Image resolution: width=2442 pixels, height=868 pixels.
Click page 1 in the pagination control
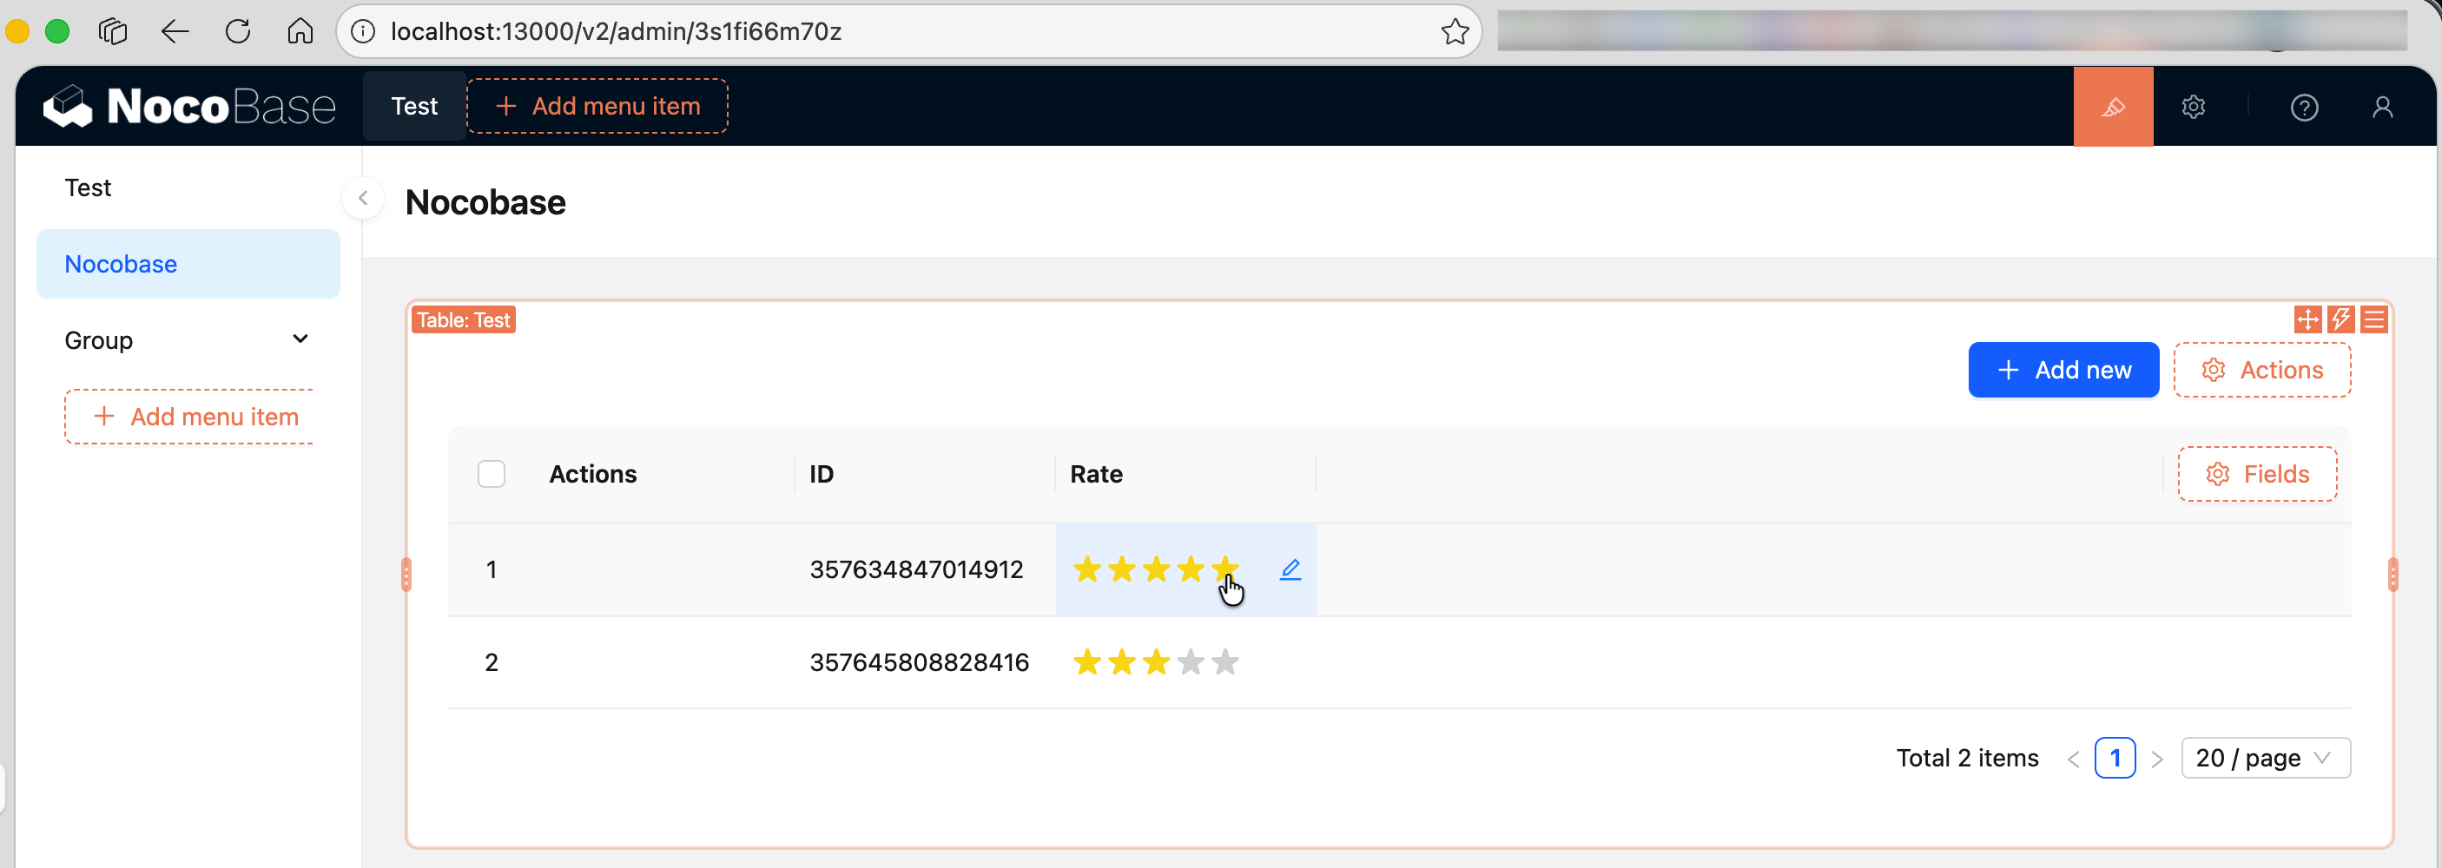pyautogui.click(x=2115, y=757)
